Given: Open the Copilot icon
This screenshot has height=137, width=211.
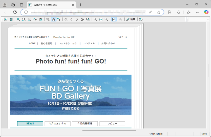Looking at the screenshot, I should tap(206, 12).
